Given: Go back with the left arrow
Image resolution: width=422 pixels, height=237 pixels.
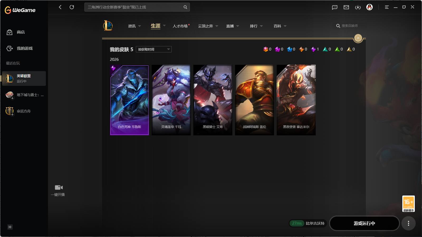Looking at the screenshot, I should [x=60, y=7].
